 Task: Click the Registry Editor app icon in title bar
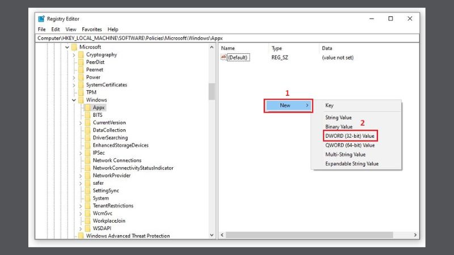pyautogui.click(x=42, y=19)
